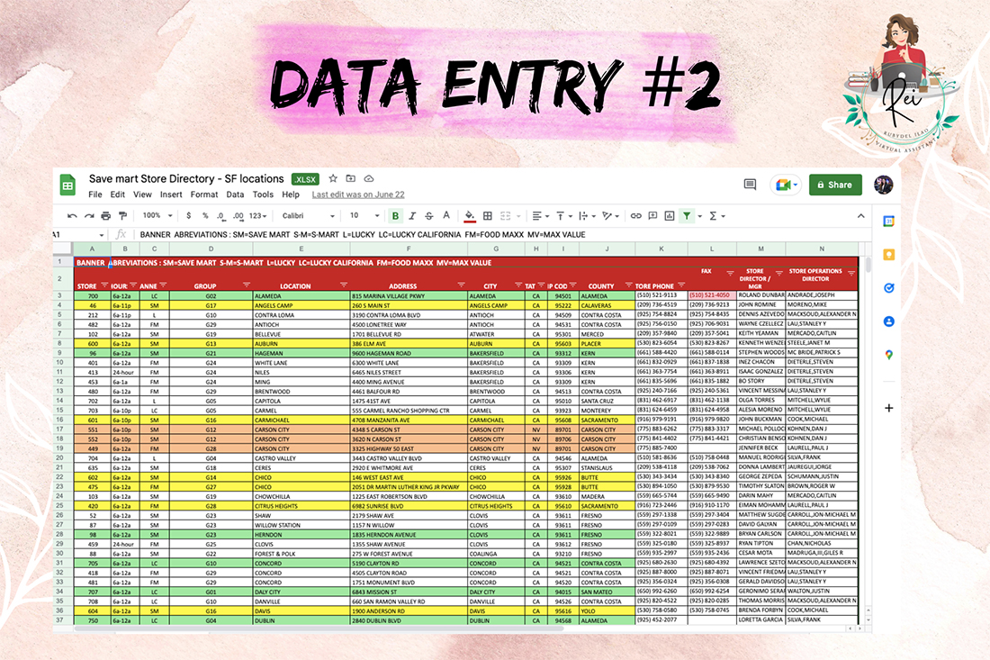Open fill color picker

click(x=470, y=216)
